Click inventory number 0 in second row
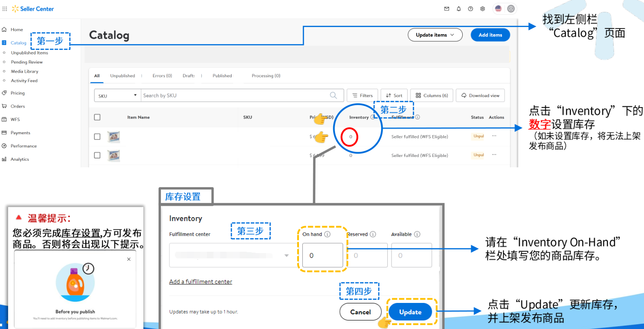644x329 pixels. pyautogui.click(x=351, y=155)
